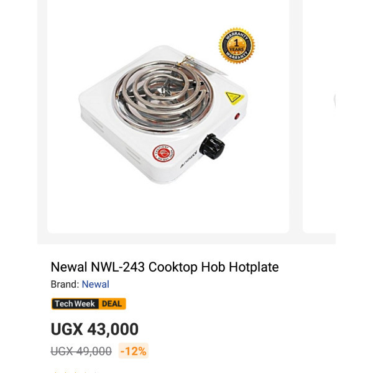Click the Brand label text
Screen dimensions: 373x373
pos(65,284)
